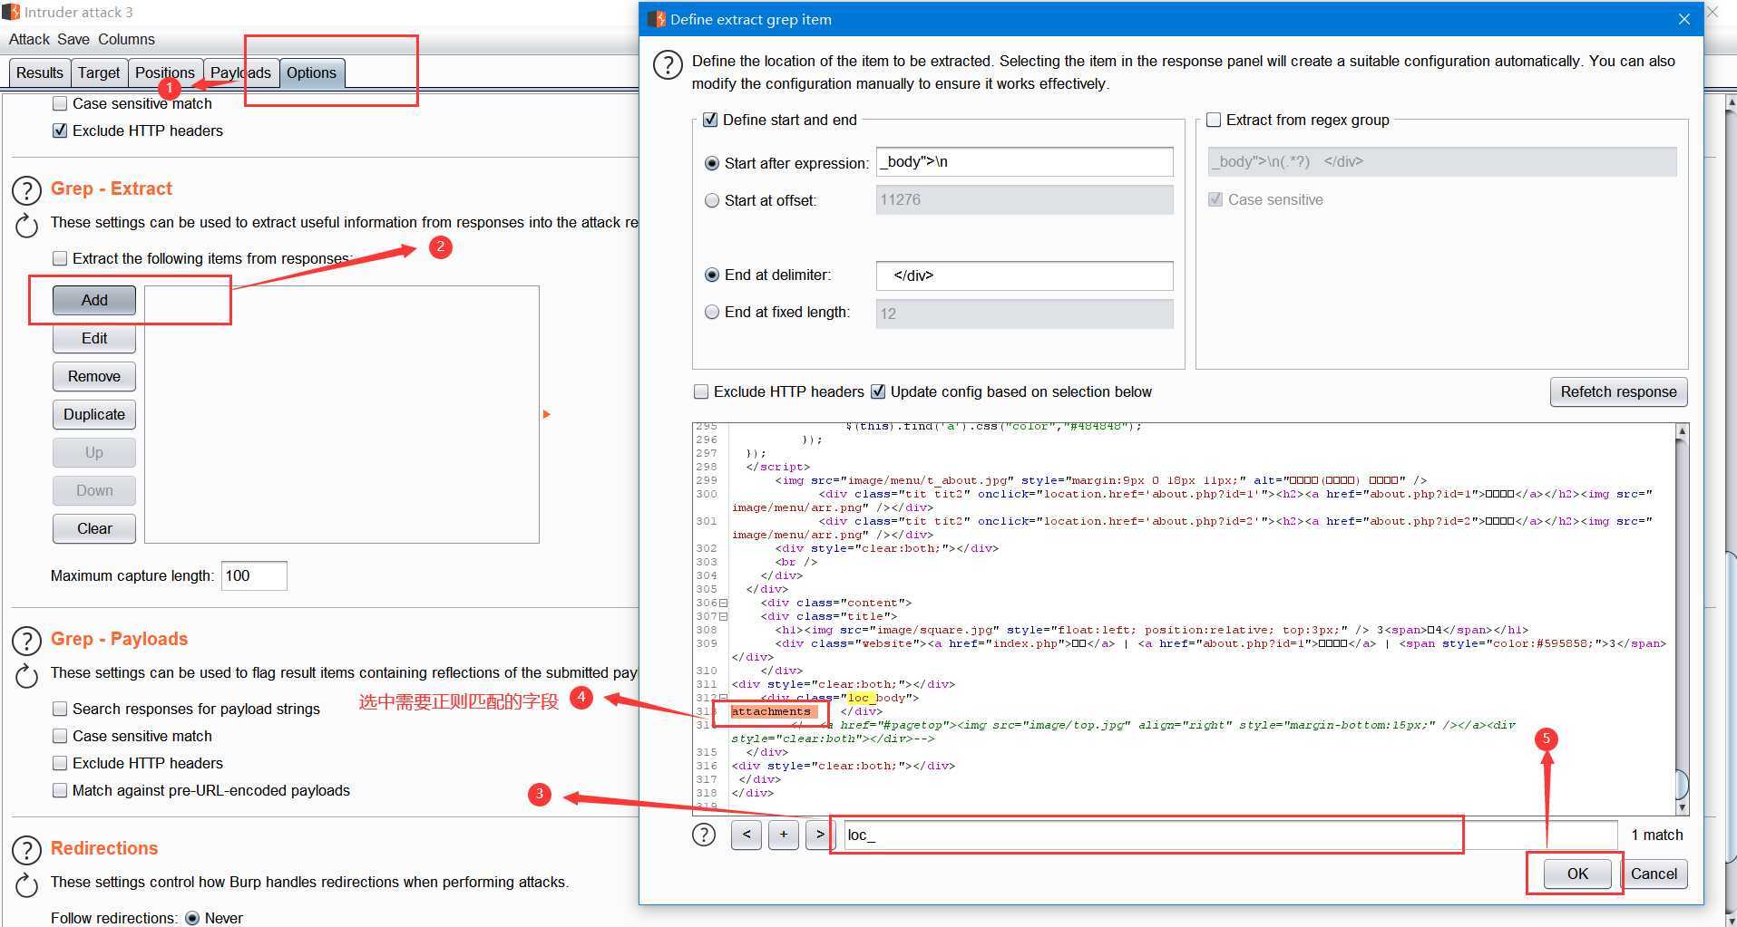Image resolution: width=1737 pixels, height=927 pixels.
Task: Click Start after expression text field
Action: click(1024, 161)
